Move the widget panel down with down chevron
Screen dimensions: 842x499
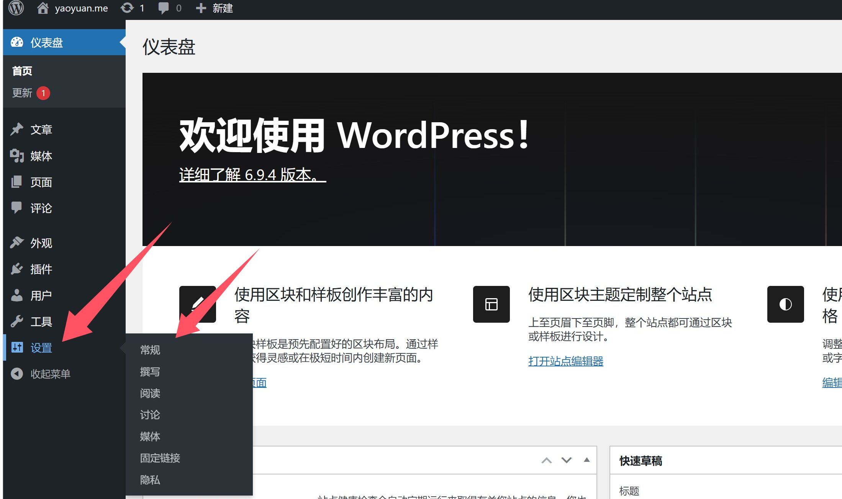pos(567,460)
